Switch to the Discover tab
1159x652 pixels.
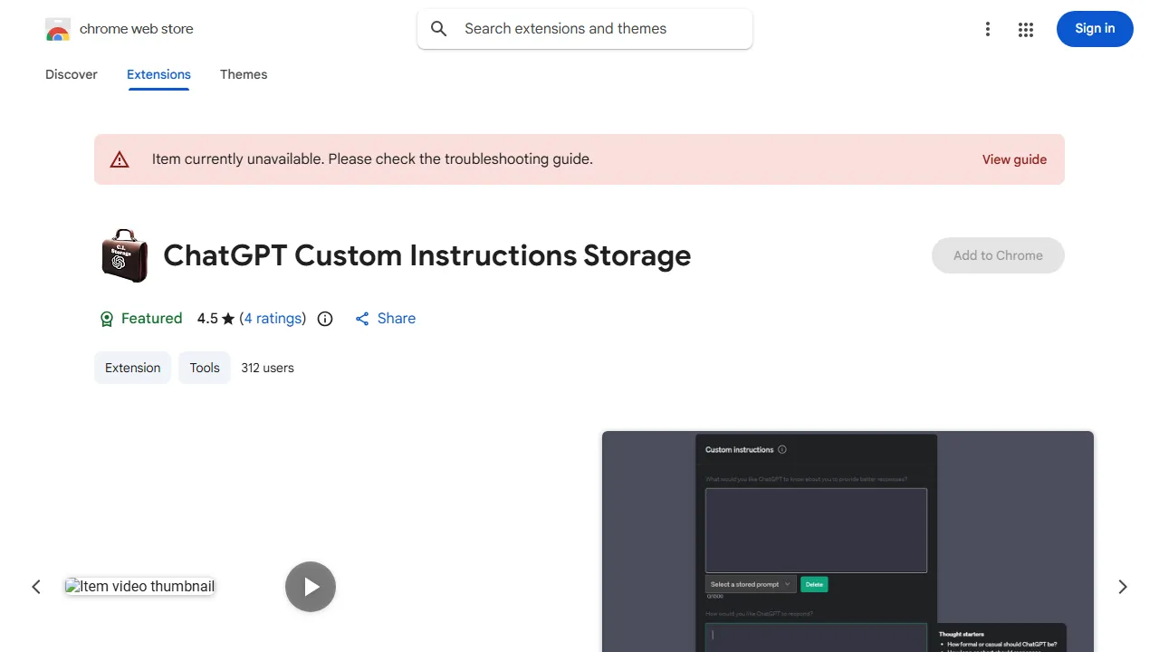click(x=71, y=74)
